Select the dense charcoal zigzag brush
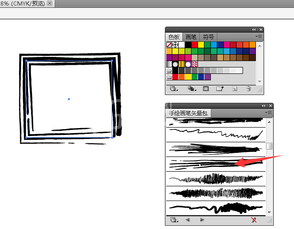This screenshot has height=229, width=294. pos(216,193)
